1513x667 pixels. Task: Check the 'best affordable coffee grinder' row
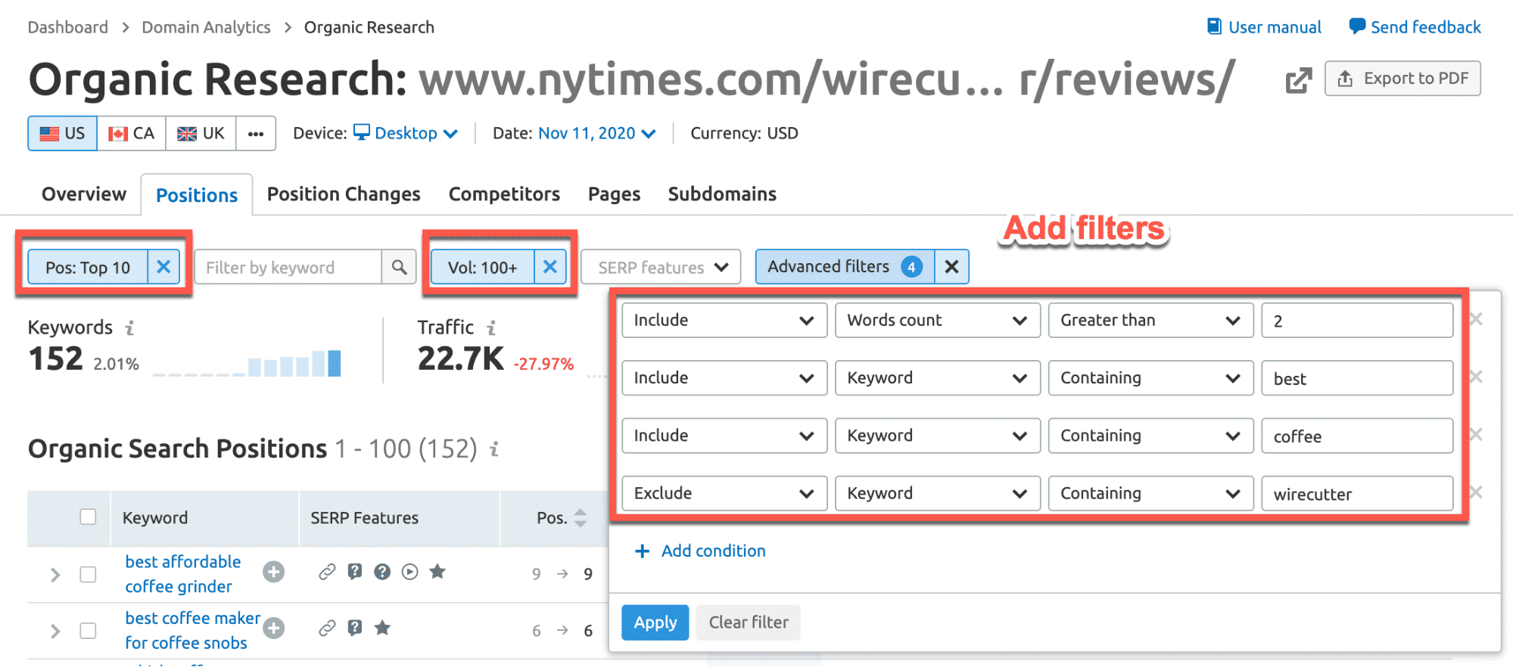coord(89,575)
